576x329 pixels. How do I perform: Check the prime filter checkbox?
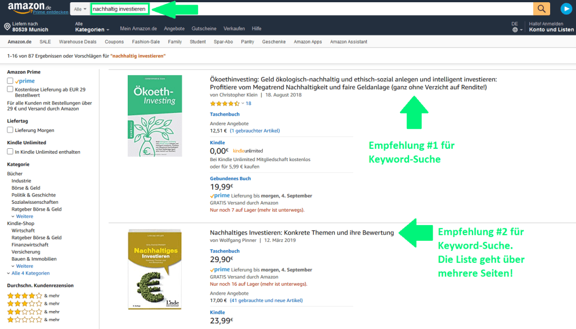tap(10, 81)
